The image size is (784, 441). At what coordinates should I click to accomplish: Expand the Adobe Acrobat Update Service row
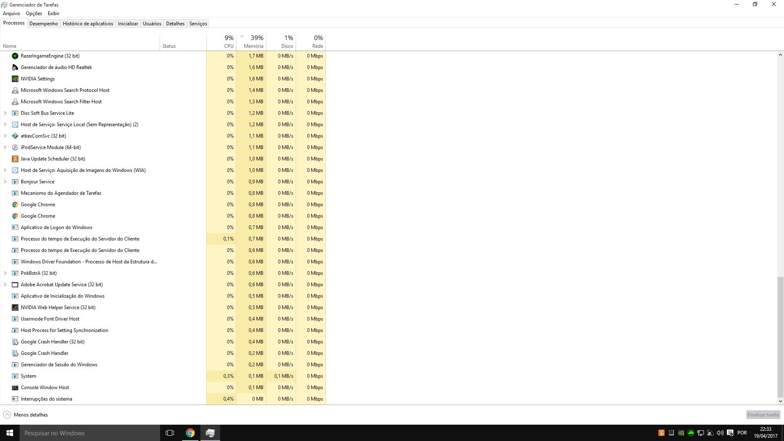pos(5,285)
